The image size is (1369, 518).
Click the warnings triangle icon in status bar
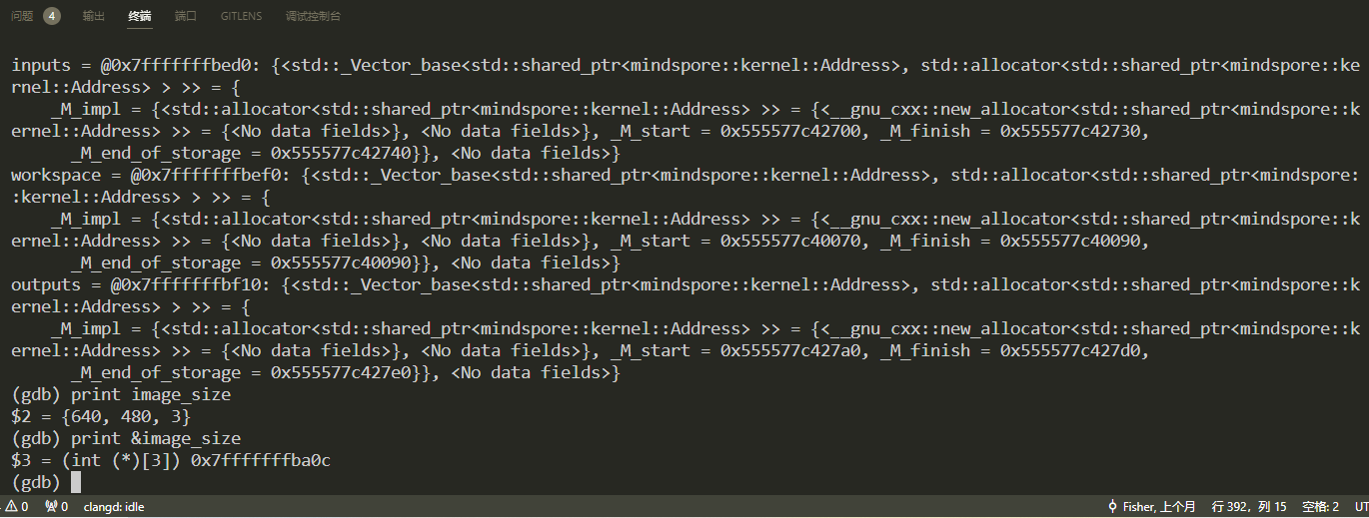click(x=11, y=507)
